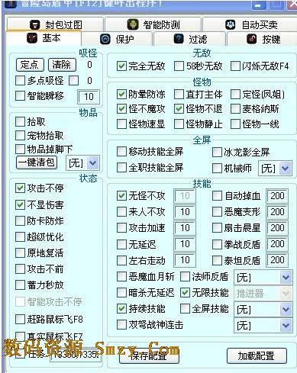The width and height of the screenshot is (297, 373).
Task: Disable 攻击不停 checkbox
Action: (20, 188)
